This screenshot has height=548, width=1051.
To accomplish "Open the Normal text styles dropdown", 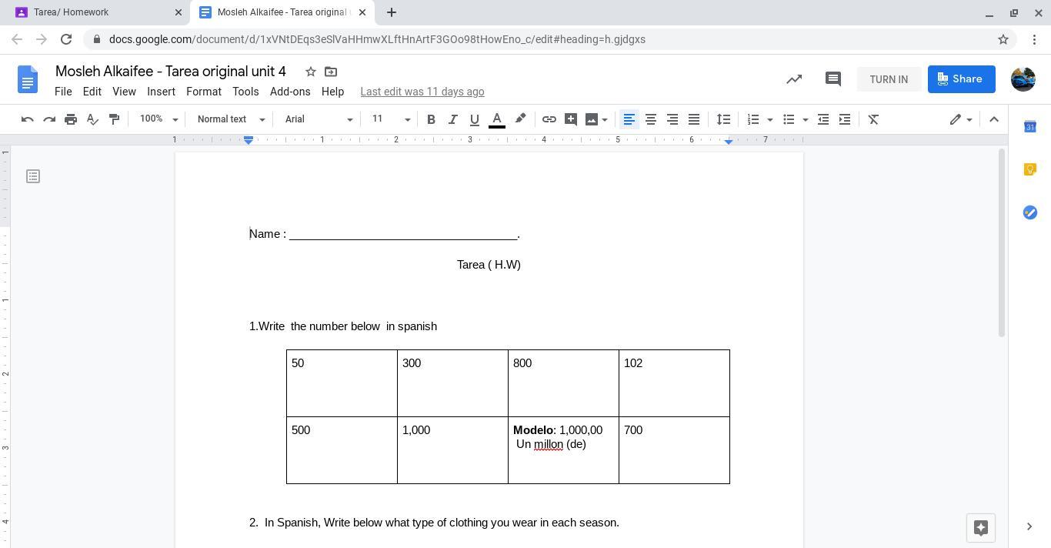I will coord(231,119).
